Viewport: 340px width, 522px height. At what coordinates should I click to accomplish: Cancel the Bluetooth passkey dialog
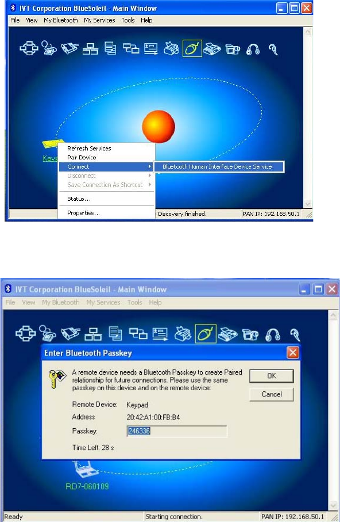tap(272, 394)
